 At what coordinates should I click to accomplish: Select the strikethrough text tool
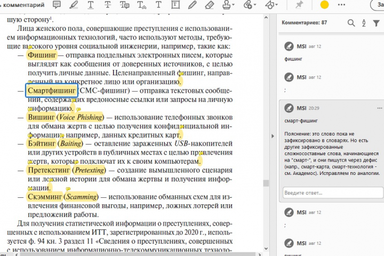[x=108, y=5]
